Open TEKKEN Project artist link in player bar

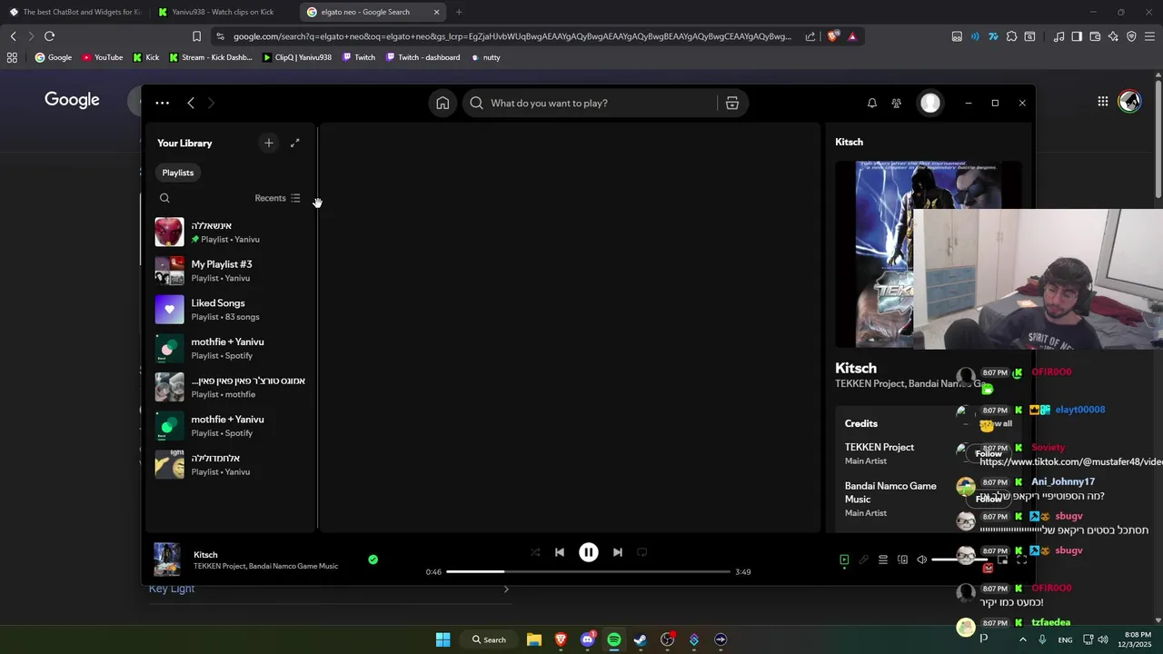pos(220,566)
